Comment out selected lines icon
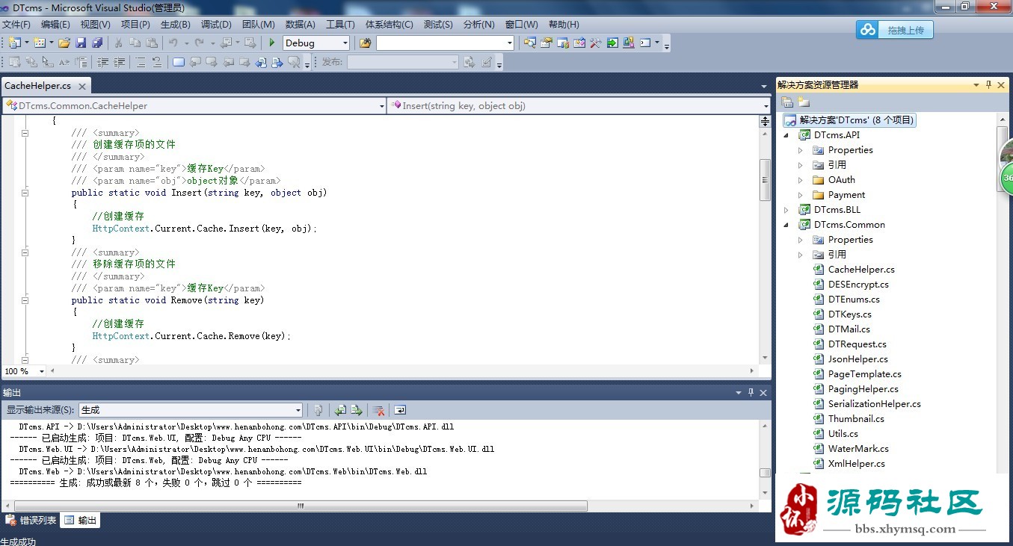The image size is (1013, 546). pos(141,62)
